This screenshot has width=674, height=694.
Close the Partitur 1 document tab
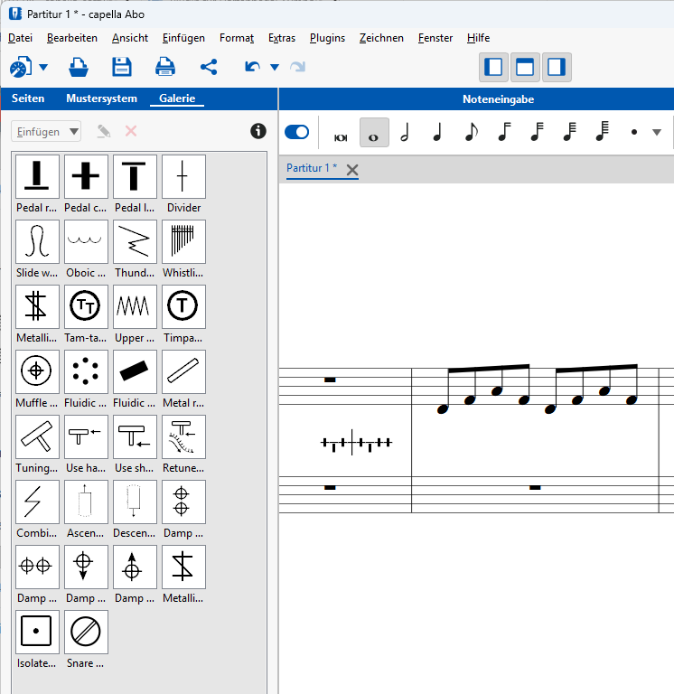352,170
